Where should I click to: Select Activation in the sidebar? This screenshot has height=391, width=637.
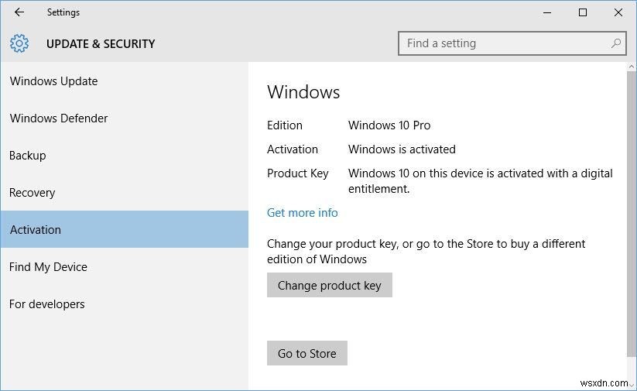(x=125, y=229)
